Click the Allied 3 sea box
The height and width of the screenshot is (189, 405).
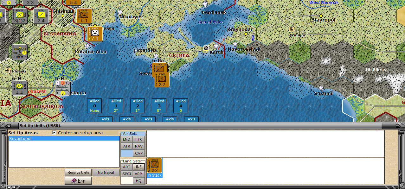[x=159, y=106]
